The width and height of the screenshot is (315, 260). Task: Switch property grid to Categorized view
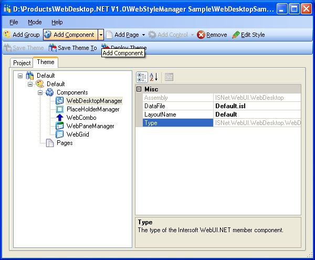(141, 77)
